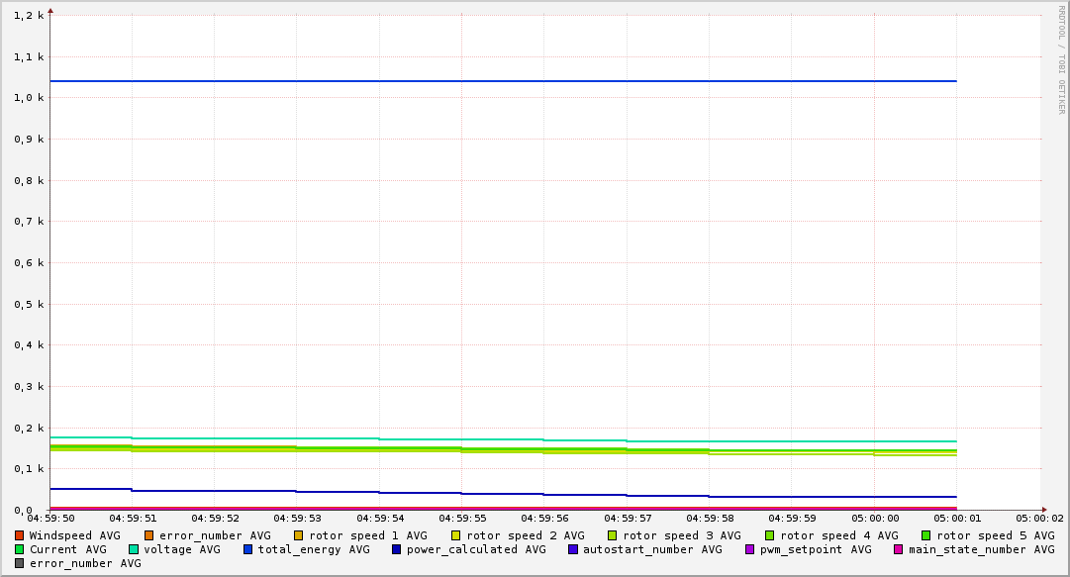This screenshot has height=577, width=1070.
Task: Click the dark blue power_calculated plot line
Action: click(x=503, y=494)
